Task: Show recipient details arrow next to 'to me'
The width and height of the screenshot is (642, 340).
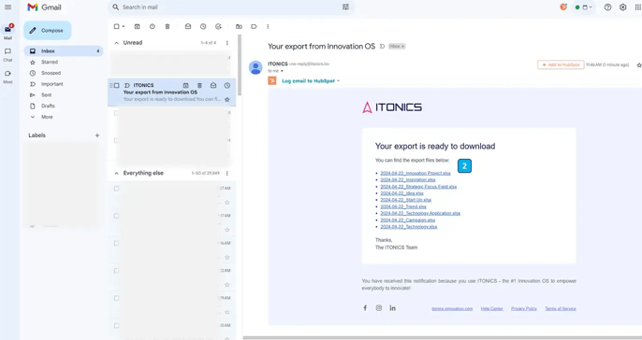Action: pyautogui.click(x=282, y=71)
